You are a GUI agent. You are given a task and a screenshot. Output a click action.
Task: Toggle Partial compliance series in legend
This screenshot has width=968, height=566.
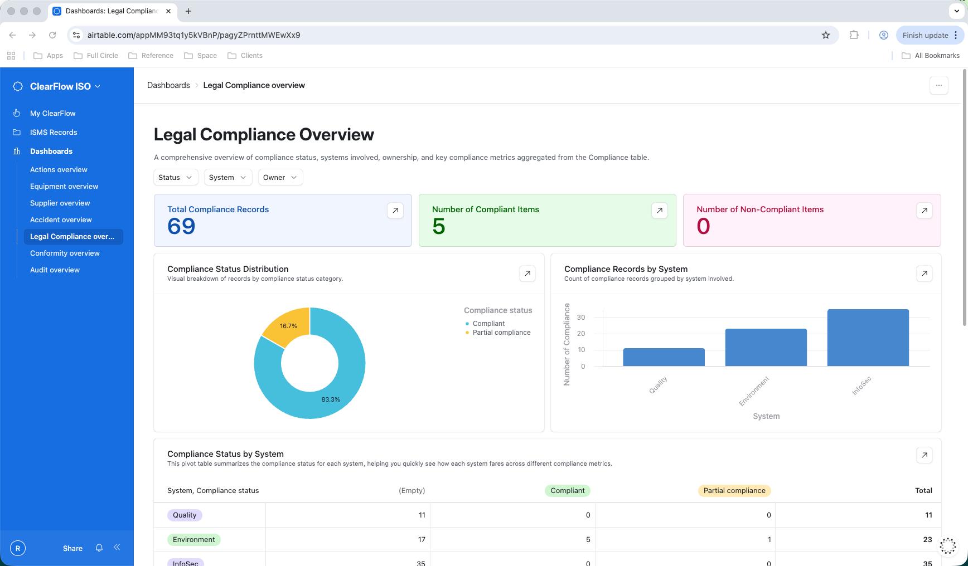501,333
